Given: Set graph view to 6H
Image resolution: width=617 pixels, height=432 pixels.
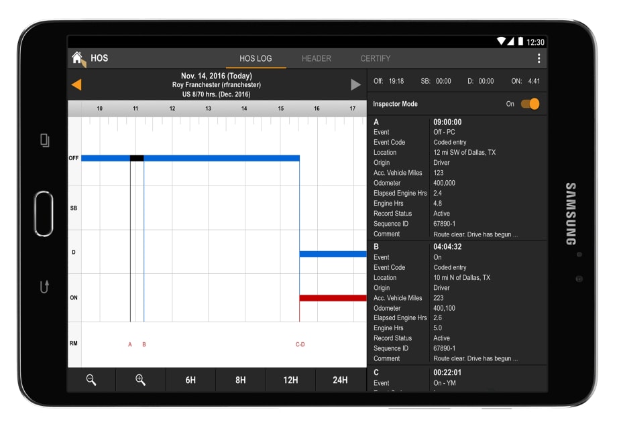Looking at the screenshot, I should (x=190, y=380).
